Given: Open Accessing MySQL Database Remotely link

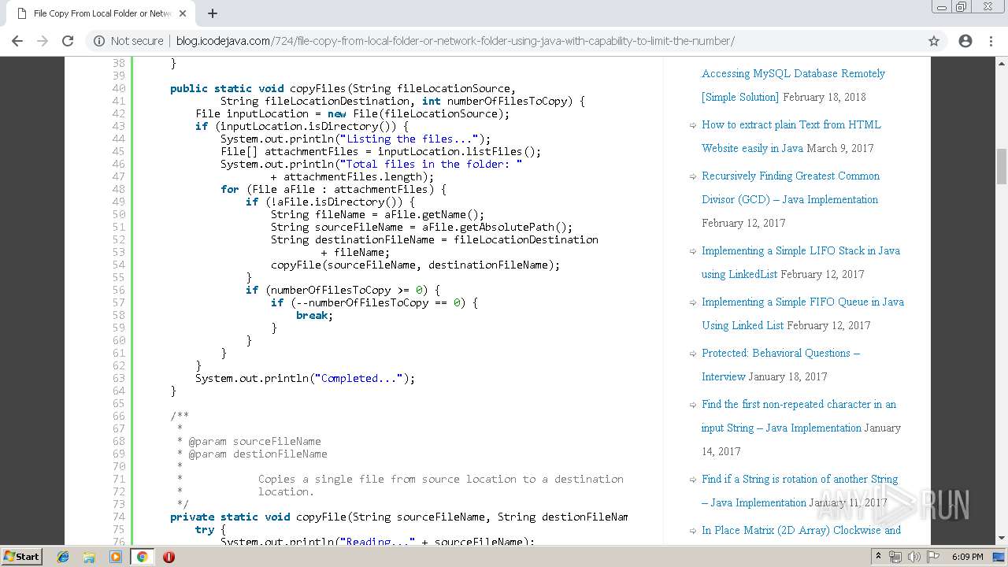Looking at the screenshot, I should click(x=793, y=85).
